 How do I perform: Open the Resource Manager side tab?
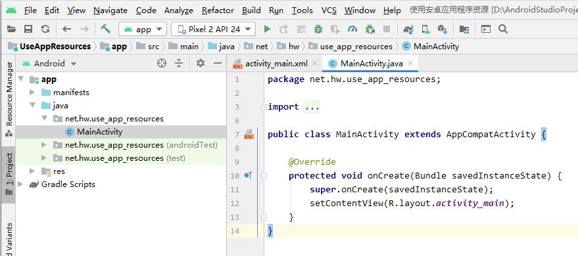[9, 99]
